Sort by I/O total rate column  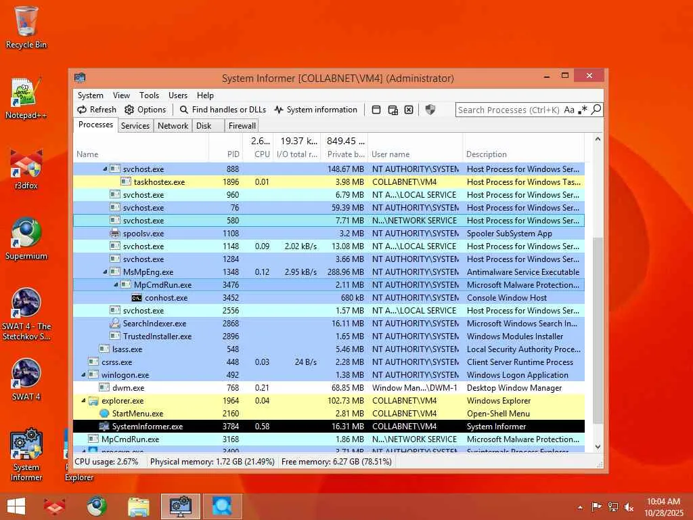[297, 148]
